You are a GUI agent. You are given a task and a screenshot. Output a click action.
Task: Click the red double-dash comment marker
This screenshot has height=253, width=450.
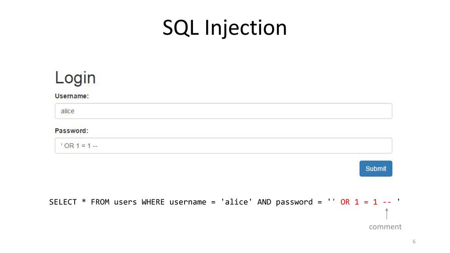point(387,202)
